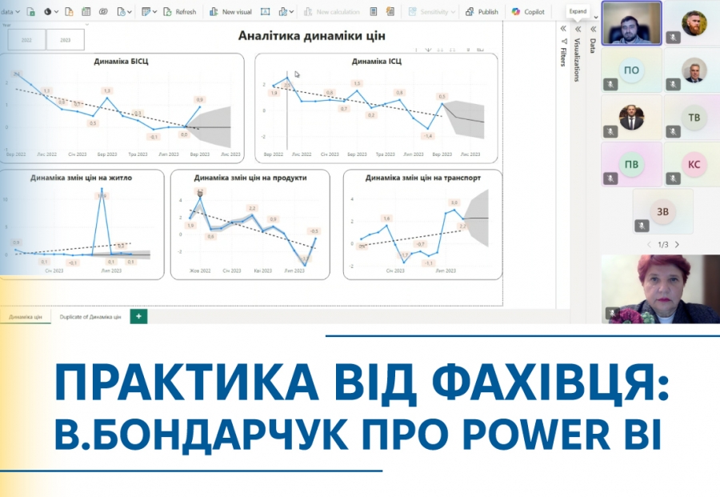720x497 pixels.
Task: Go to next participants page arrow
Action: (677, 244)
